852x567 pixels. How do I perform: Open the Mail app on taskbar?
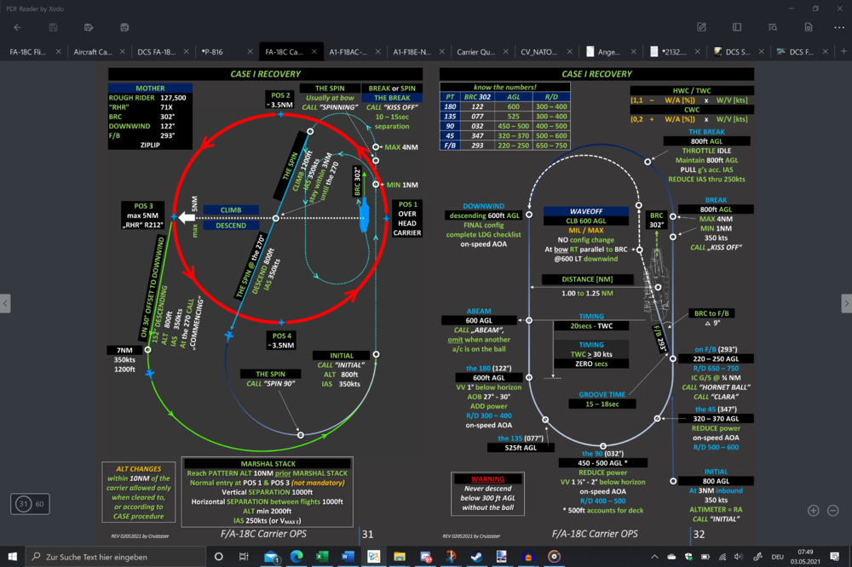pos(271,557)
